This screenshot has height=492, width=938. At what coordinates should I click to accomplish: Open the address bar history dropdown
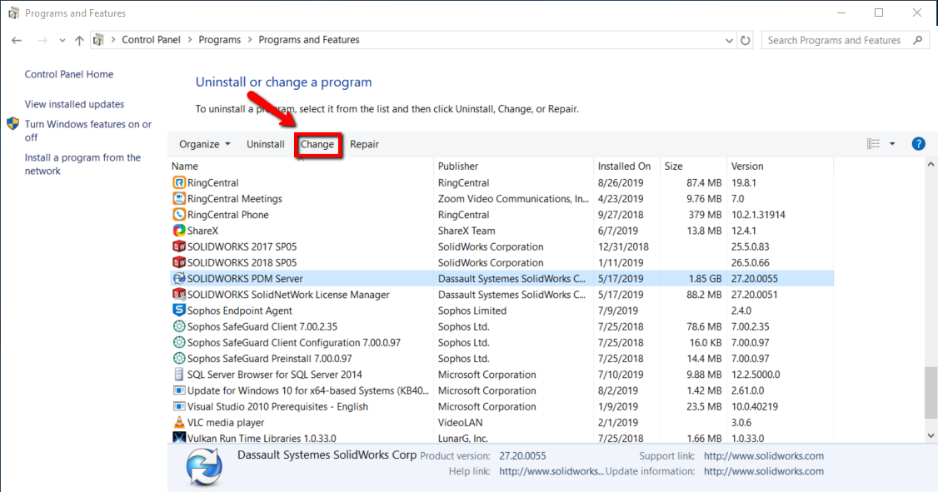point(729,41)
